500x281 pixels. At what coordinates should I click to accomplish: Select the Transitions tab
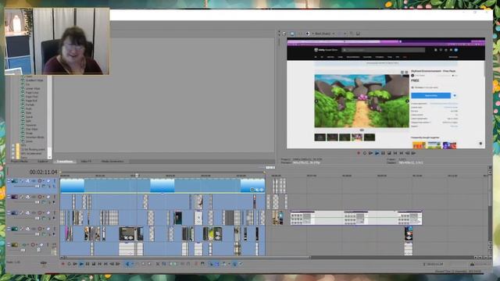(65, 162)
